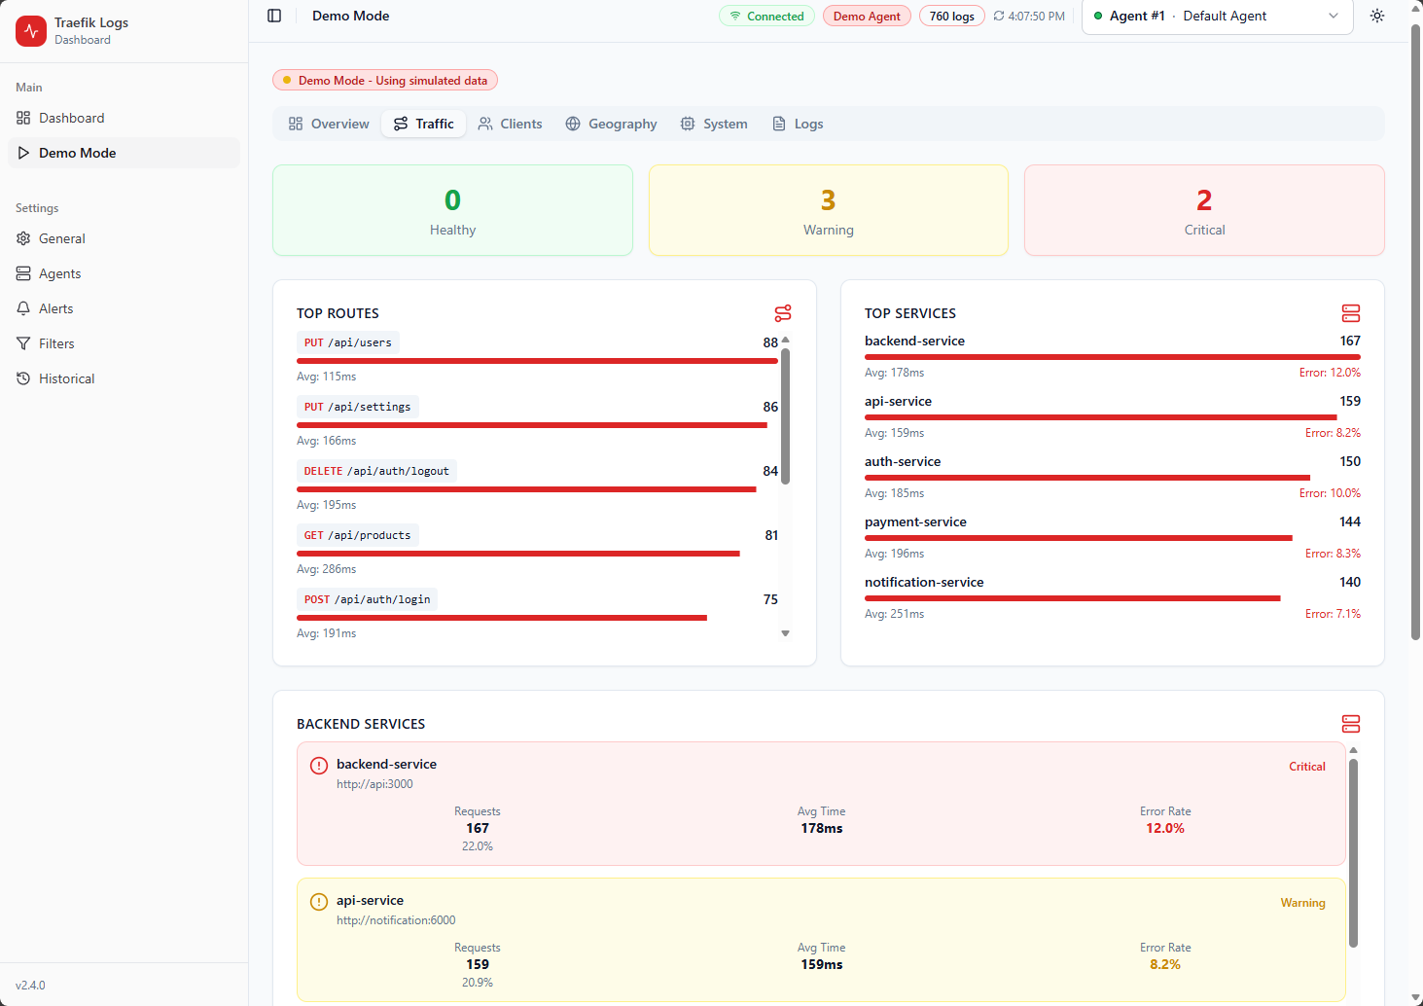Click the Critical status card
The height and width of the screenshot is (1006, 1423).
pyautogui.click(x=1203, y=210)
